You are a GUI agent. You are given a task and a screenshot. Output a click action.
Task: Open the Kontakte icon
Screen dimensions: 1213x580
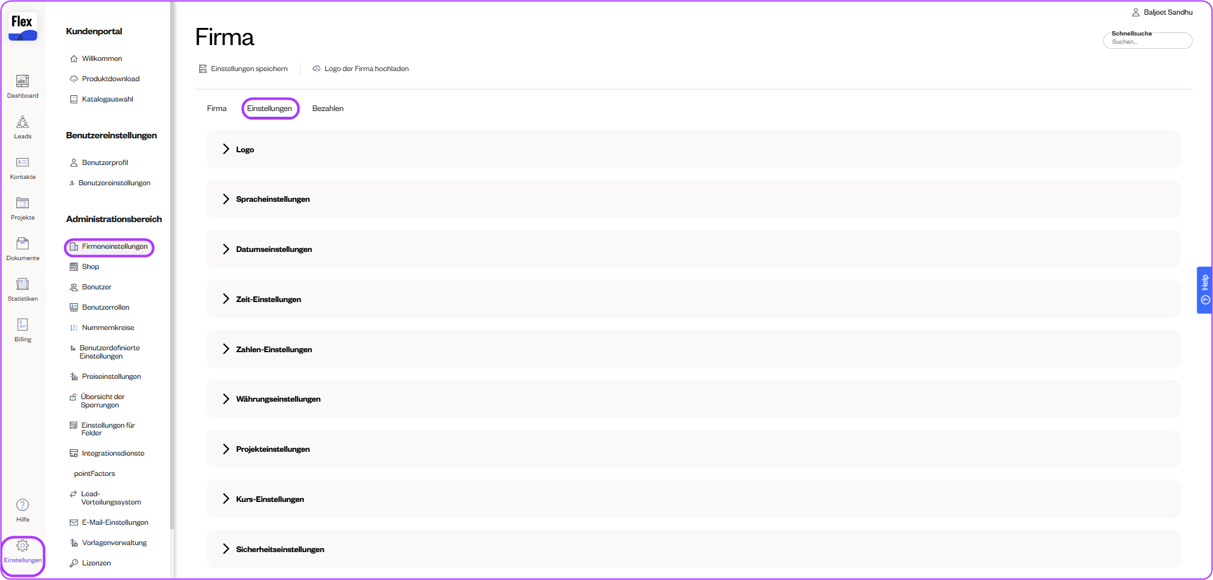click(22, 162)
